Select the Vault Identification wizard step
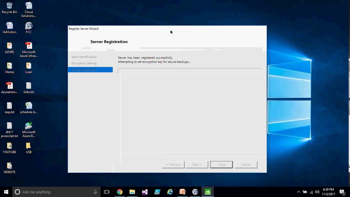Image resolution: width=350 pixels, height=197 pixels. click(x=84, y=57)
